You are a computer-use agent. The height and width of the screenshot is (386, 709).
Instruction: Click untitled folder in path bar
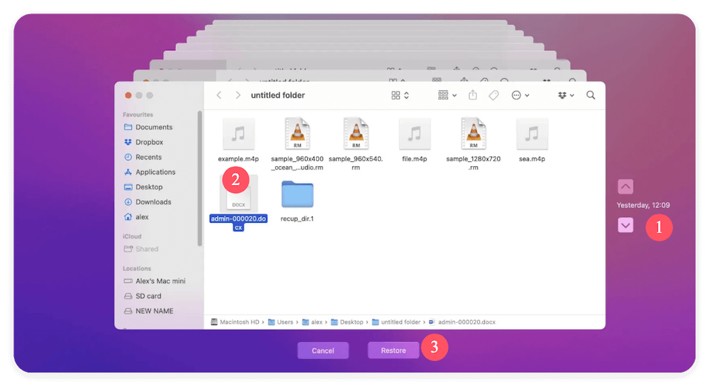point(396,322)
